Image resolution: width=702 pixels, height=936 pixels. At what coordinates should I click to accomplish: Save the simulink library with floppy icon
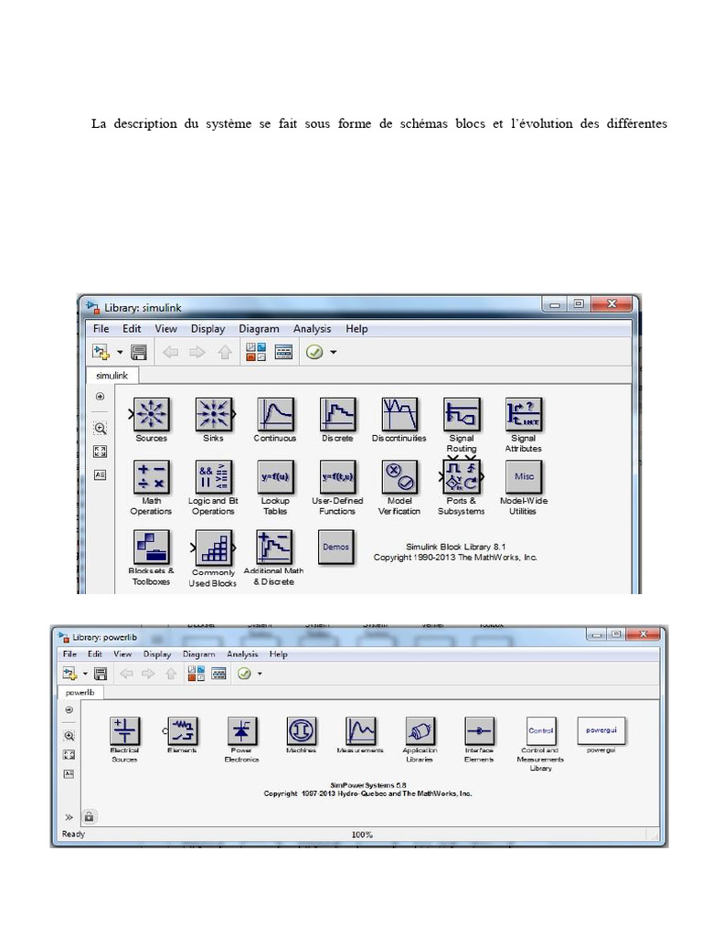(139, 352)
